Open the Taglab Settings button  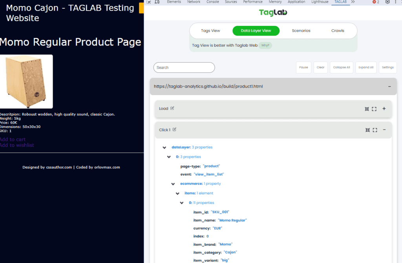[387, 67]
